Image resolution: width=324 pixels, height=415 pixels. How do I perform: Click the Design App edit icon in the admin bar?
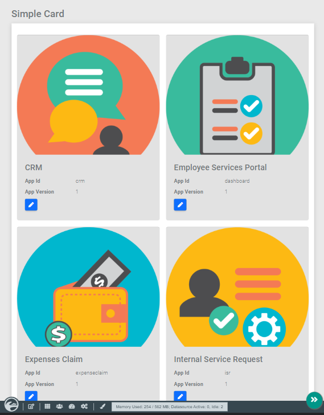[x=31, y=406]
